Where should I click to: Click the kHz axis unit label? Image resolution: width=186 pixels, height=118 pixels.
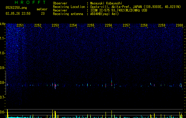click(x=3, y=24)
